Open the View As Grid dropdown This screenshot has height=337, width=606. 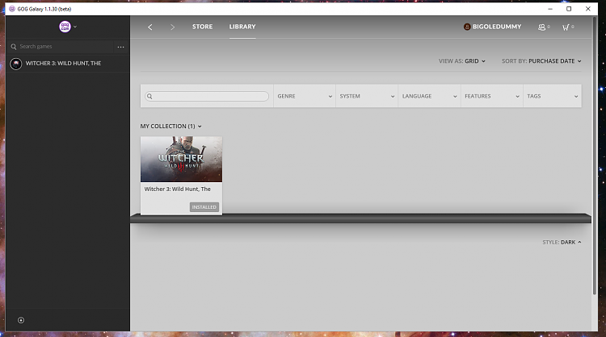462,61
